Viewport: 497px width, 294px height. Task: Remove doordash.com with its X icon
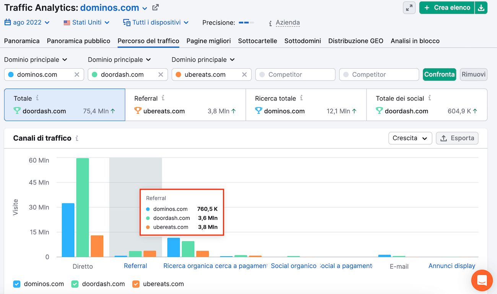click(161, 74)
